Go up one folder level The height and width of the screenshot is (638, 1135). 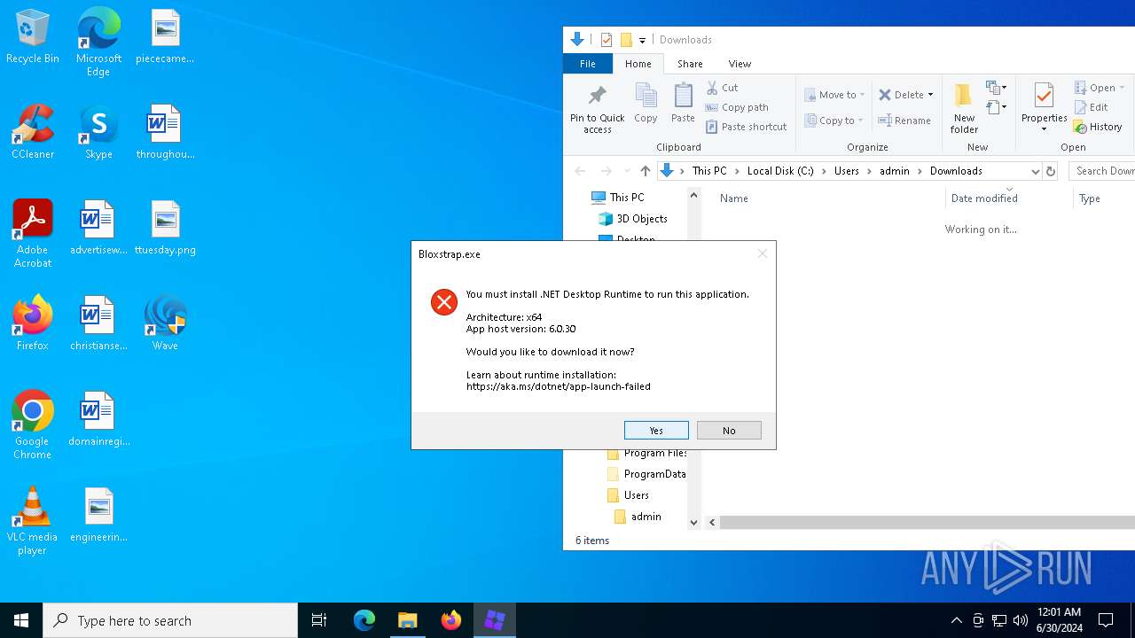pyautogui.click(x=645, y=171)
